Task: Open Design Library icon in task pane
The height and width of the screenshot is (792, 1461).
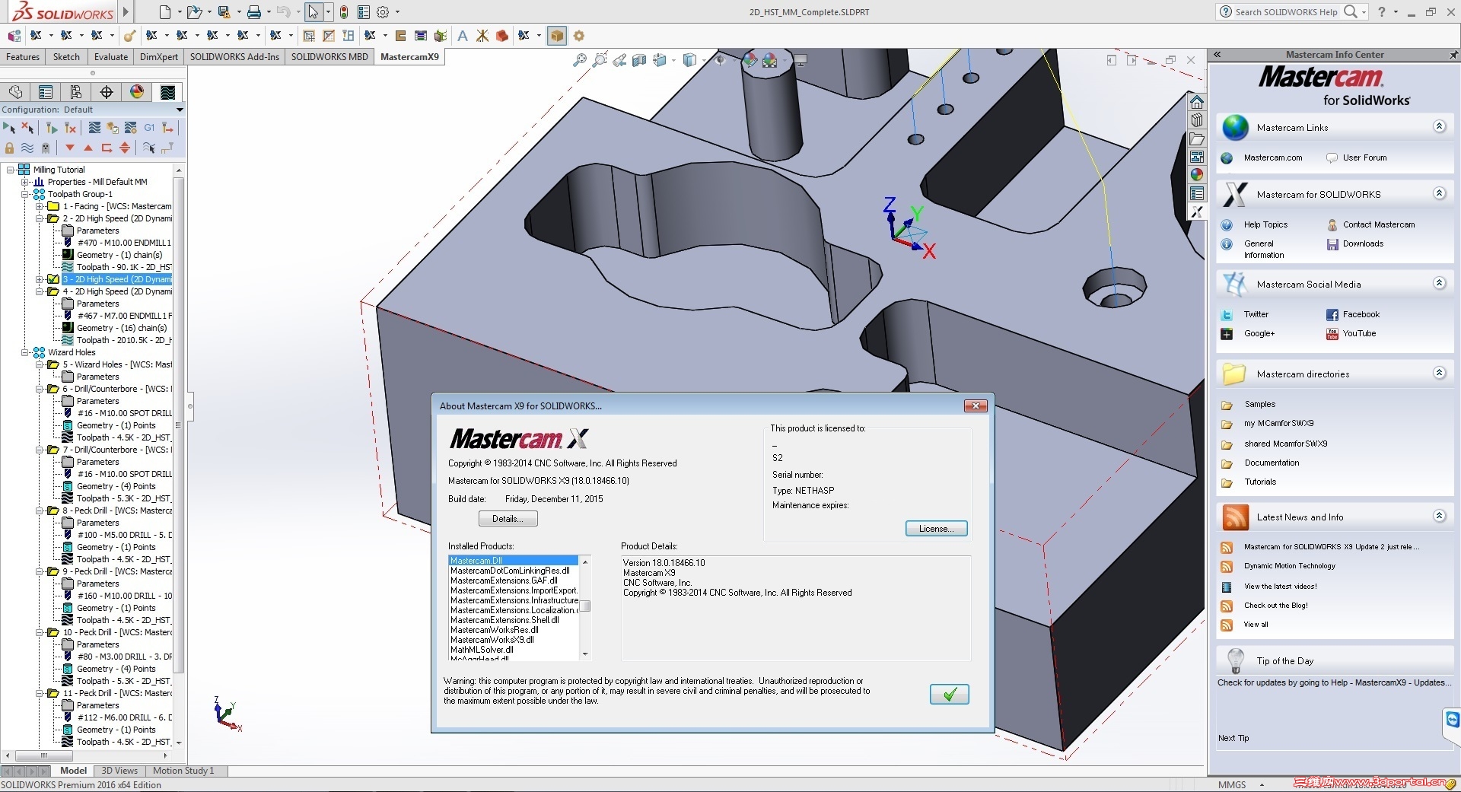Action: pyautogui.click(x=1197, y=120)
